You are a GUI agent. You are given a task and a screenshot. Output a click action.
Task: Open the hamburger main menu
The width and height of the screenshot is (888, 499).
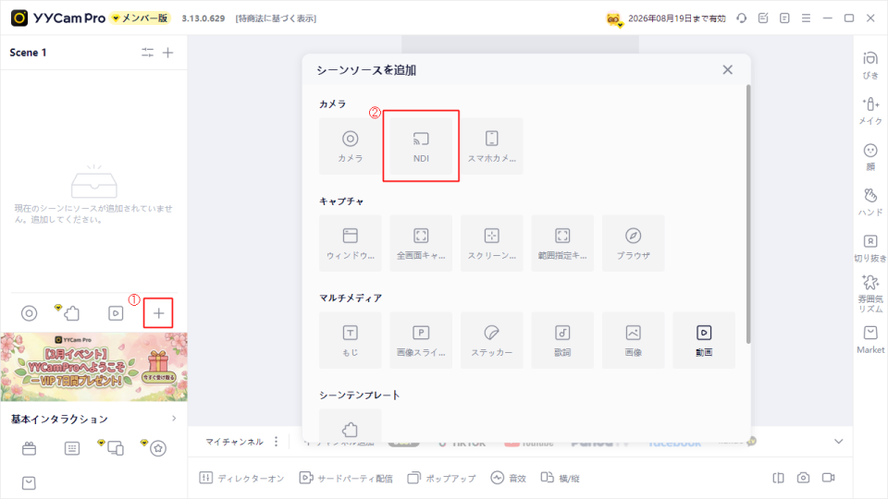[x=806, y=18]
